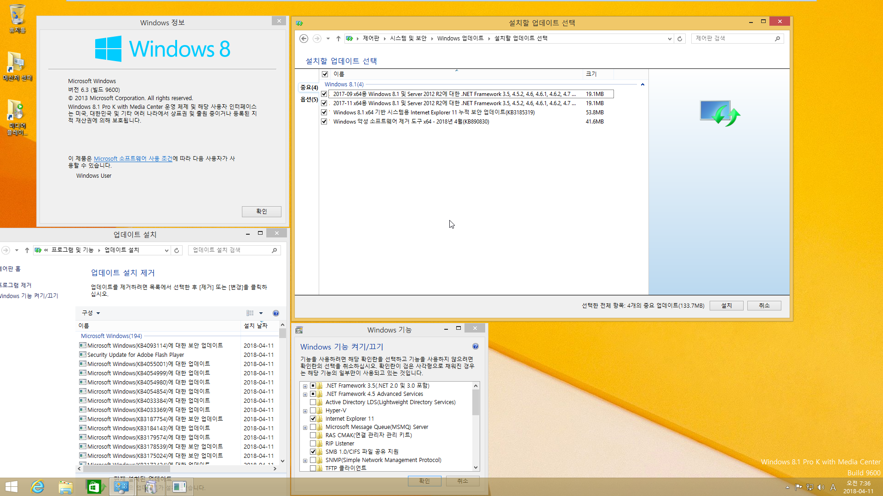Expand the Hyper-V feature node

point(305,411)
